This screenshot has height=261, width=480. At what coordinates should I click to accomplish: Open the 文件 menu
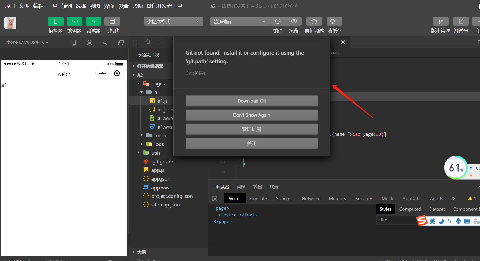[24, 6]
